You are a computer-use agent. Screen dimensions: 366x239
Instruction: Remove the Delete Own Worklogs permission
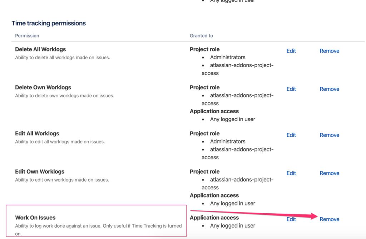point(329,89)
